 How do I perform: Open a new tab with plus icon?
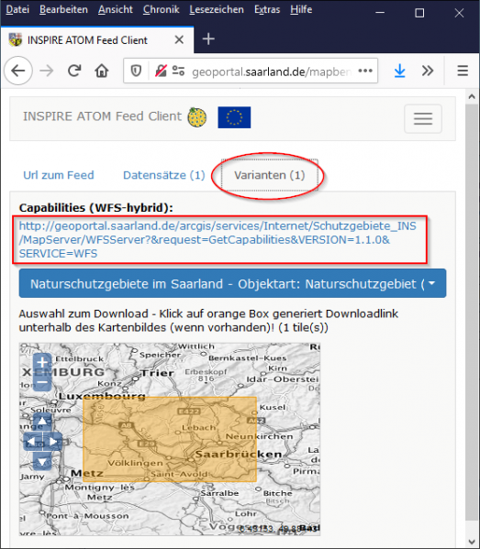click(x=208, y=38)
